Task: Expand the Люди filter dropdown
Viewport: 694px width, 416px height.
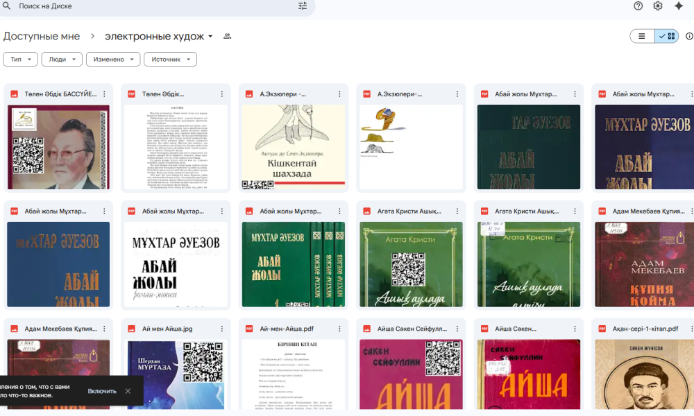Action: point(62,60)
